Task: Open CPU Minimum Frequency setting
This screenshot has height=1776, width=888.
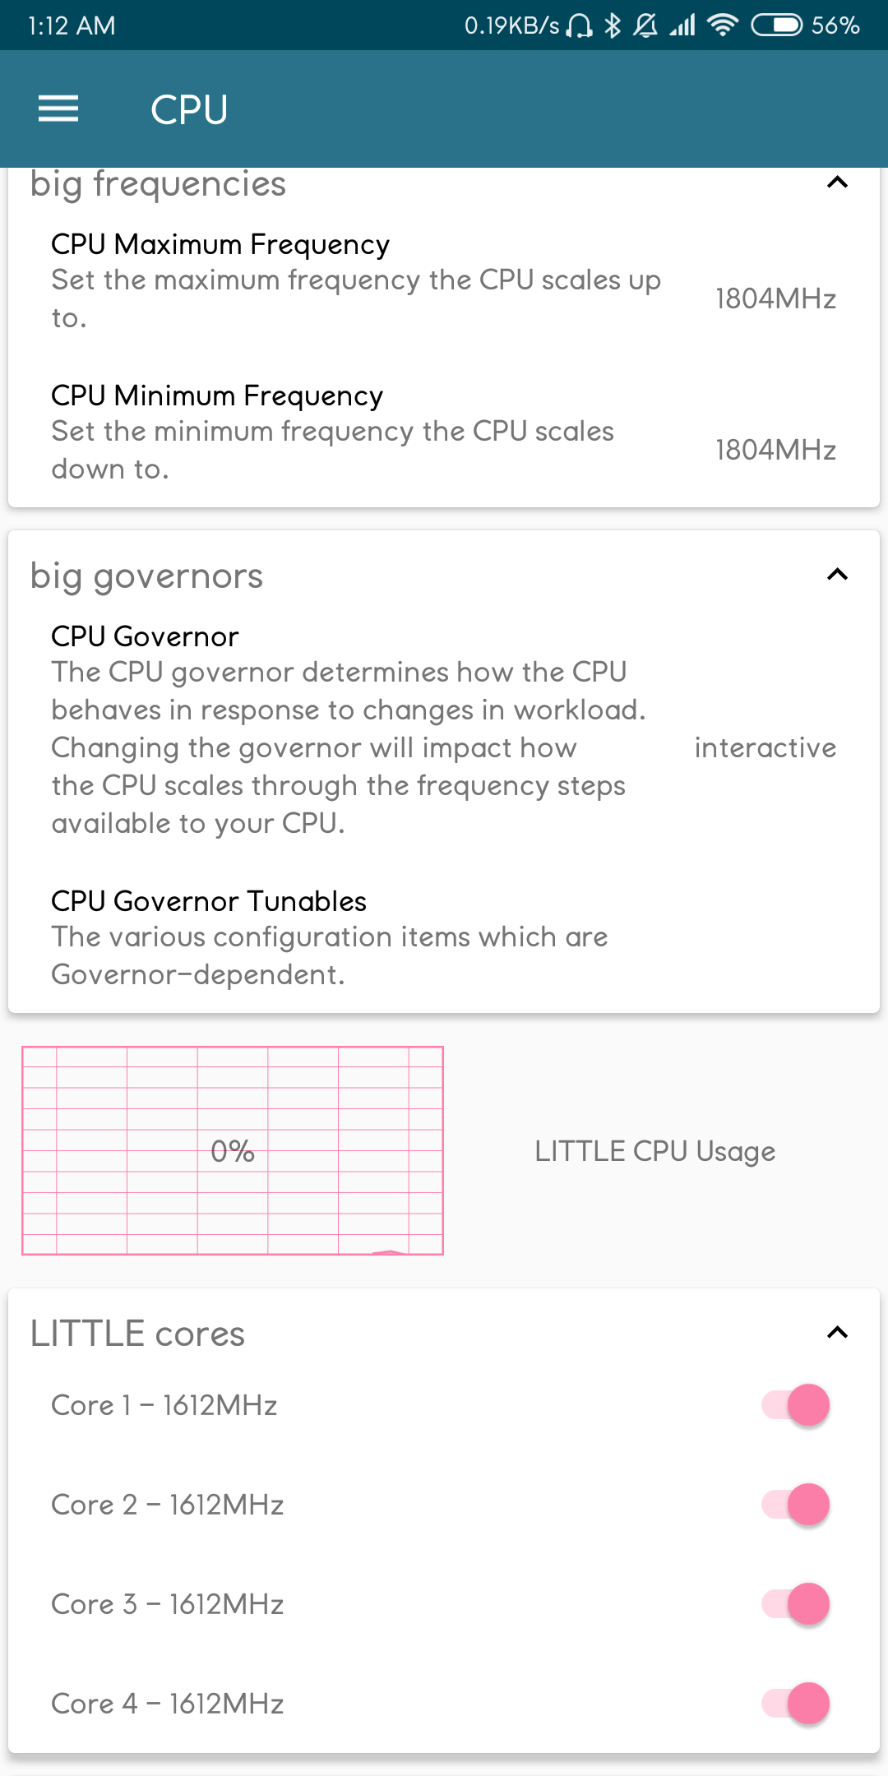Action: [x=444, y=432]
